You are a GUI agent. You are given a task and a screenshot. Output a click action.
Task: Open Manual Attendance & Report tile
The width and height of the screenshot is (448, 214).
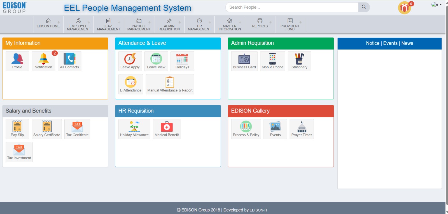coord(170,84)
